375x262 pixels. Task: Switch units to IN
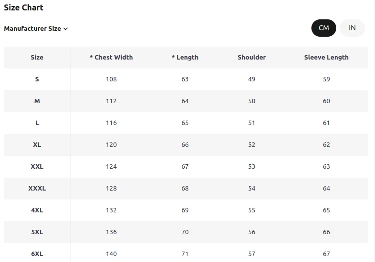tap(352, 28)
